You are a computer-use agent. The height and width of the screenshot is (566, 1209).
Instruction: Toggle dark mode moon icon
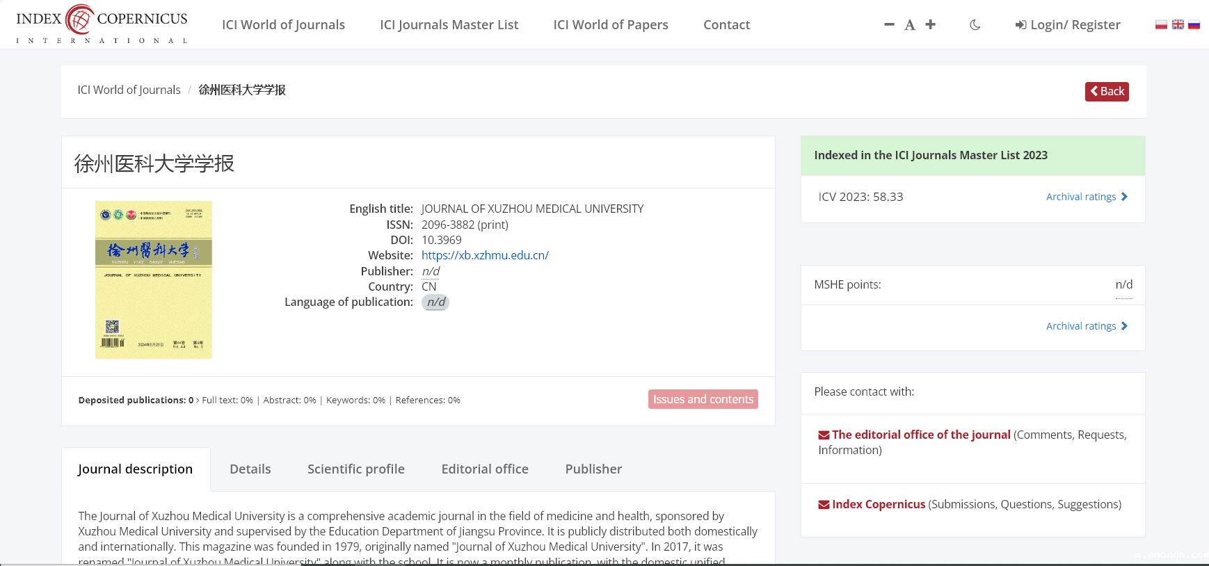pos(975,25)
